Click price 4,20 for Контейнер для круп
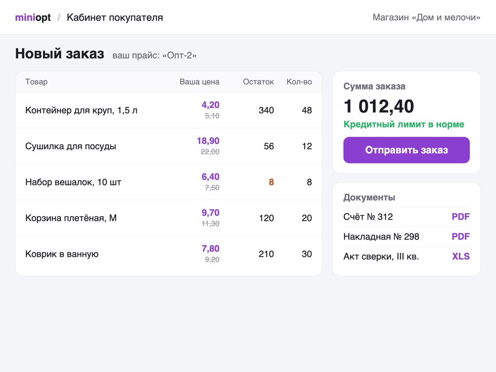The image size is (496, 372). pos(210,105)
